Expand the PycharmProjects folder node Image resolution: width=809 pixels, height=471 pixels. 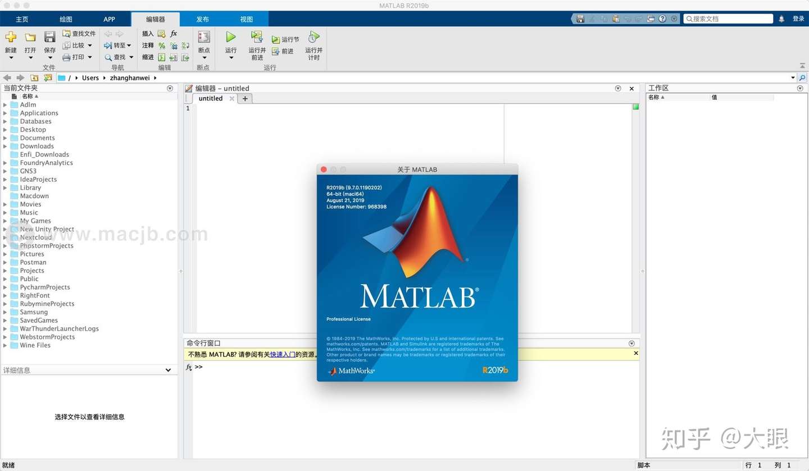6,287
